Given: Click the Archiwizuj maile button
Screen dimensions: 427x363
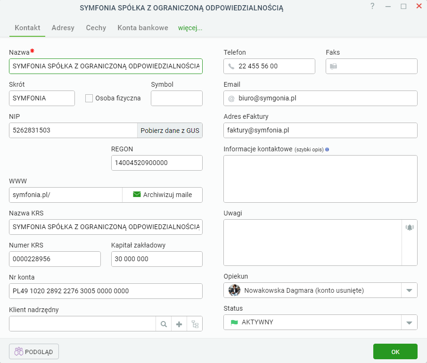Looking at the screenshot, I should pyautogui.click(x=162, y=195).
